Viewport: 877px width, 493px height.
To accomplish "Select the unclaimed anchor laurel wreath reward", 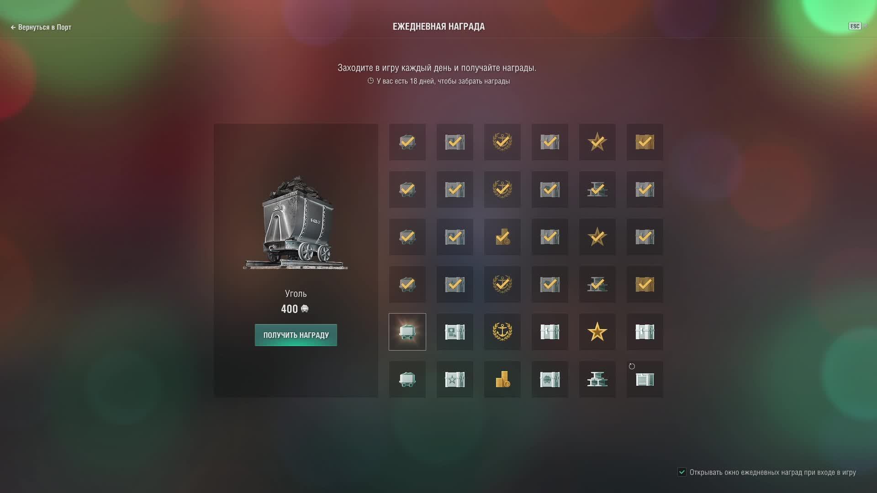I will click(502, 332).
